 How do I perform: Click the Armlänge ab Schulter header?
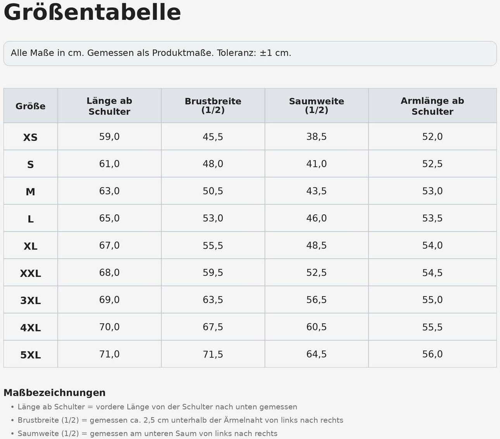(433, 106)
